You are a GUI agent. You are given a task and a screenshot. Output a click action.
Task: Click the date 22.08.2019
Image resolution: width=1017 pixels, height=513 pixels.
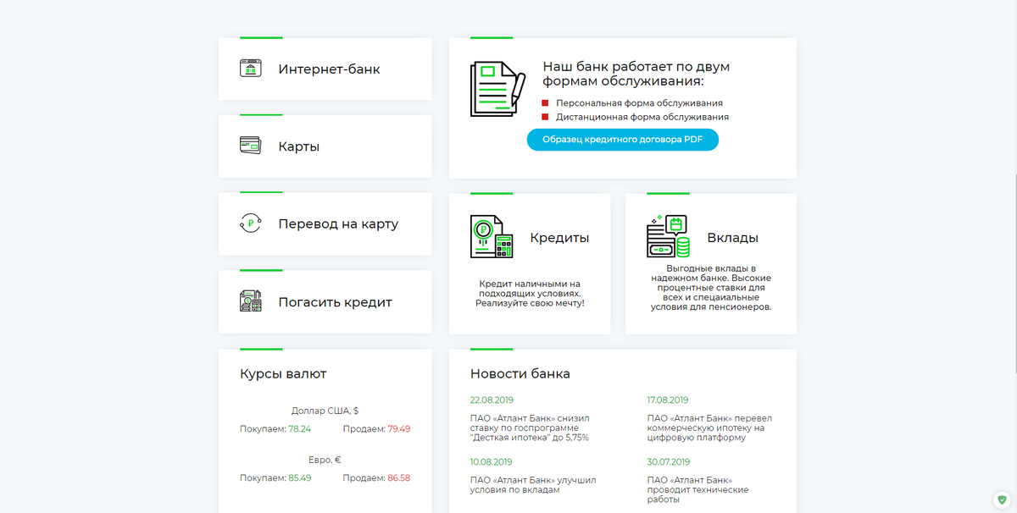pyautogui.click(x=492, y=400)
